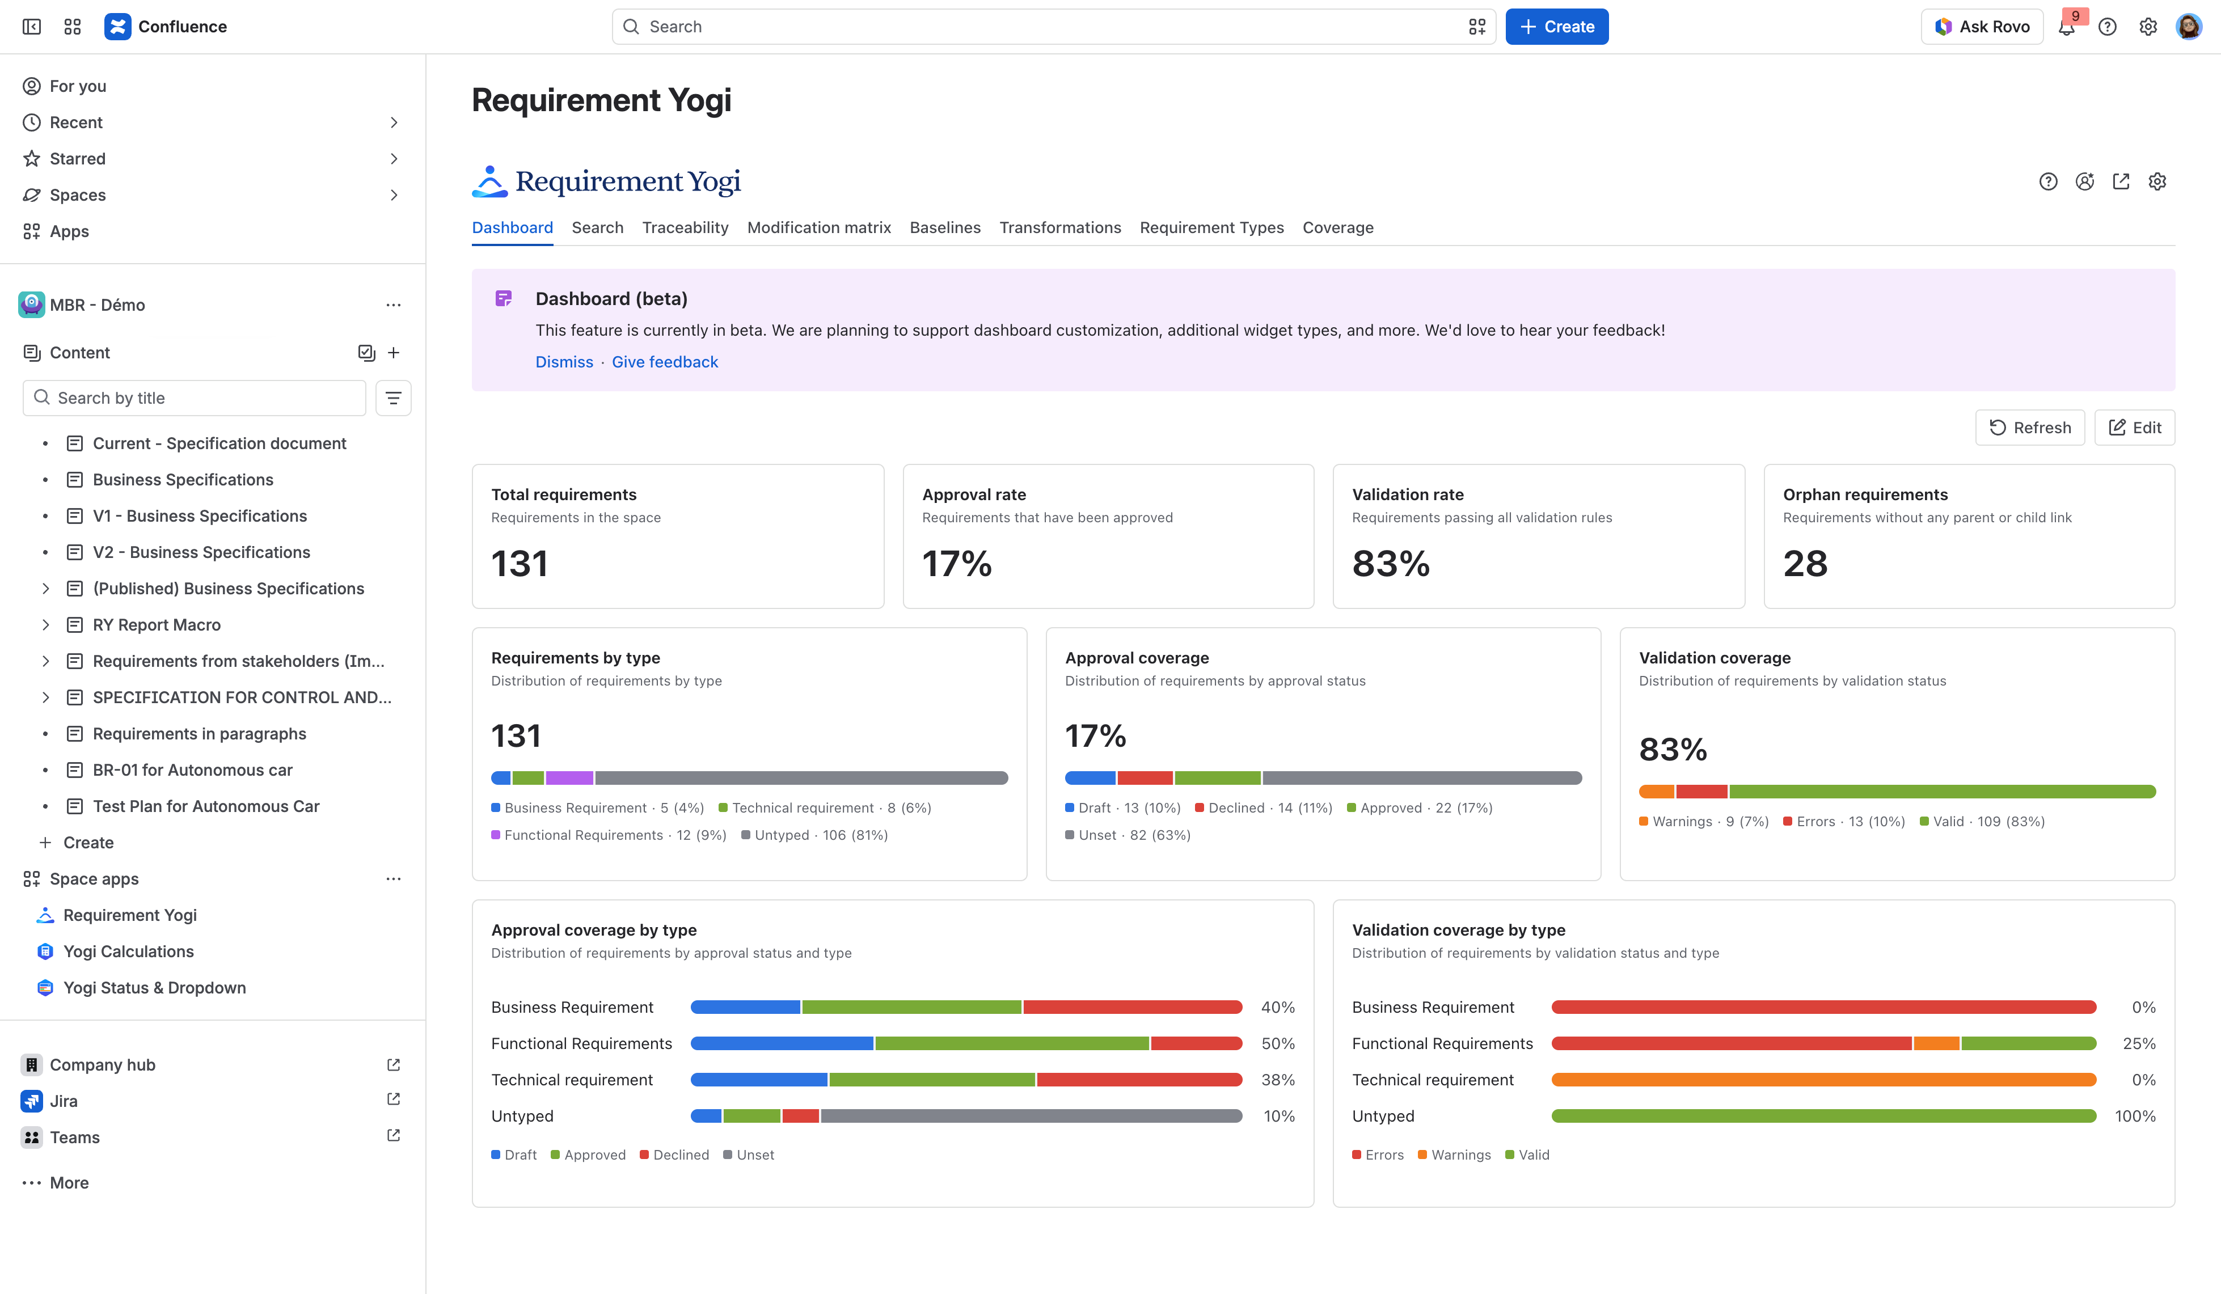Expand the RY Report Macro page
This screenshot has width=2221, height=1294.
point(46,625)
